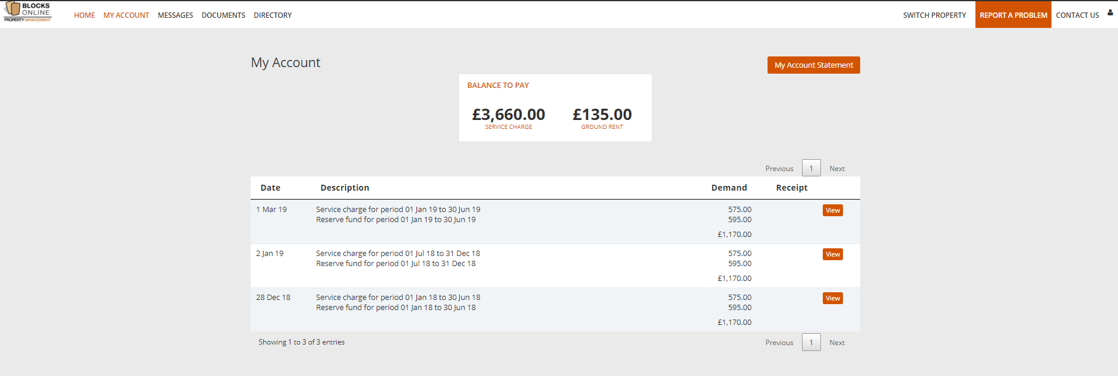The width and height of the screenshot is (1118, 376).
Task: Sort table by Receipt column
Action: [x=791, y=188]
